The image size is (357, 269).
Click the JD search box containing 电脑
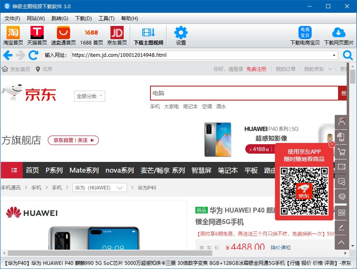click(x=244, y=93)
